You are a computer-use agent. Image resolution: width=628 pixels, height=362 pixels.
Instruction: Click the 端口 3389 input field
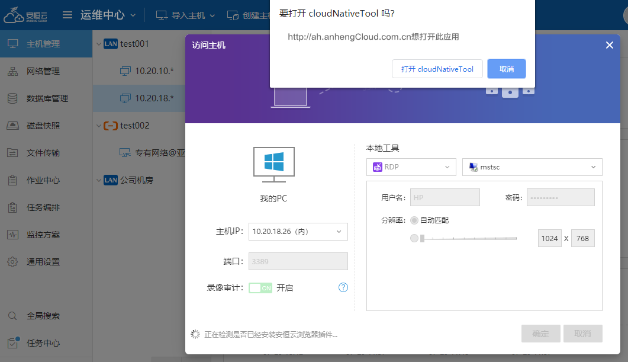298,261
